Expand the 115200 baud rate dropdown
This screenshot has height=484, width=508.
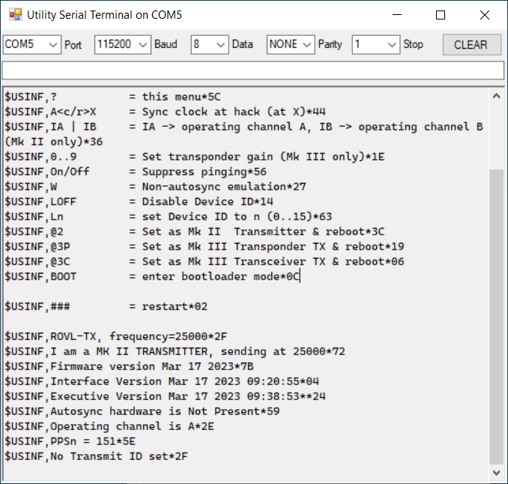[x=123, y=44]
